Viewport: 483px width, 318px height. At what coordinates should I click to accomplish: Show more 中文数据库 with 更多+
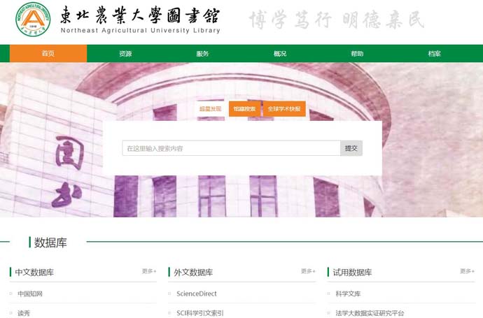tap(149, 271)
